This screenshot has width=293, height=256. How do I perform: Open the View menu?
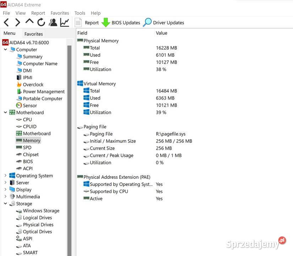point(21,13)
